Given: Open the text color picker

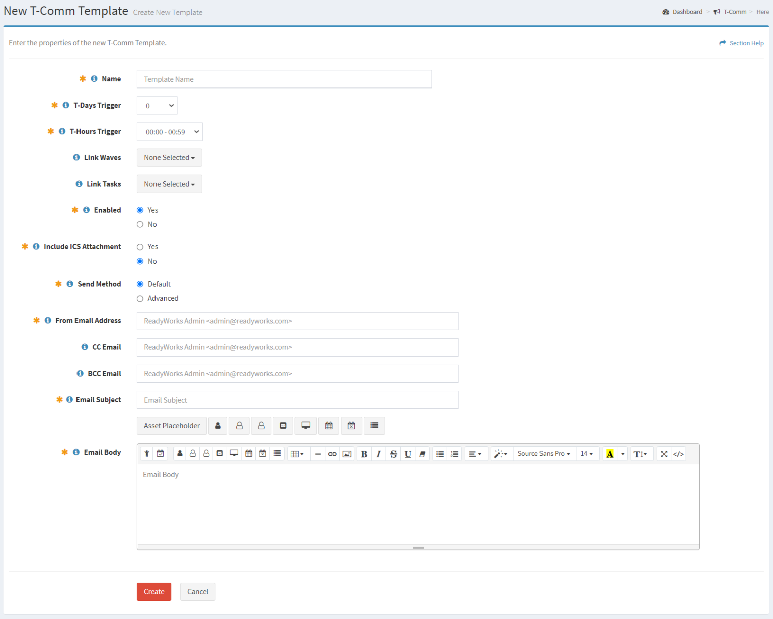Looking at the screenshot, I should click(x=609, y=453).
